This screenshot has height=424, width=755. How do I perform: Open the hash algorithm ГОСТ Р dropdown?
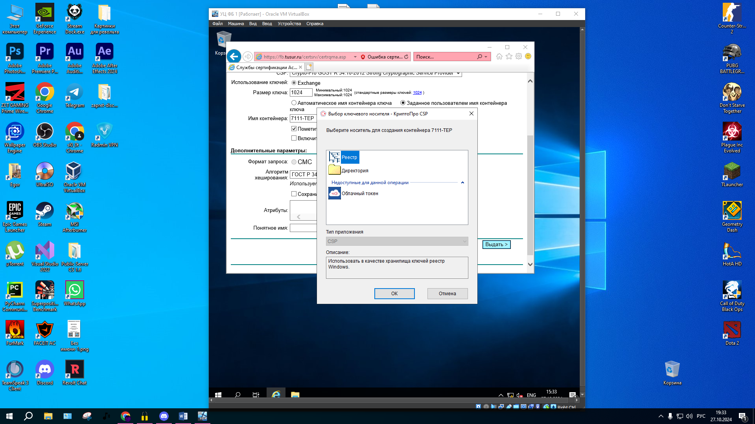pos(303,174)
